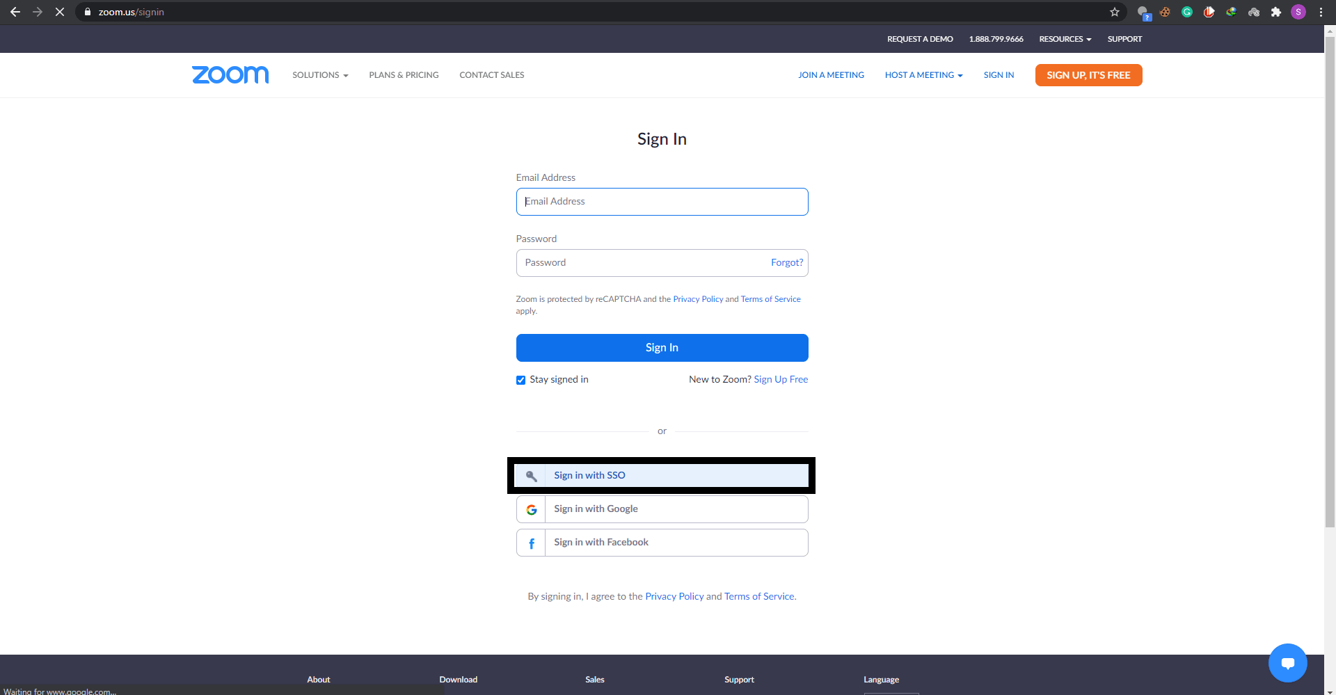Click the Google icon on the Google sign-in button
This screenshot has width=1336, height=695.
(532, 509)
